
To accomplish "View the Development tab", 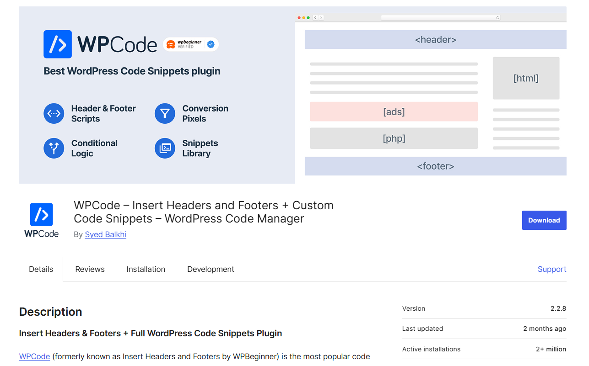I will [211, 269].
